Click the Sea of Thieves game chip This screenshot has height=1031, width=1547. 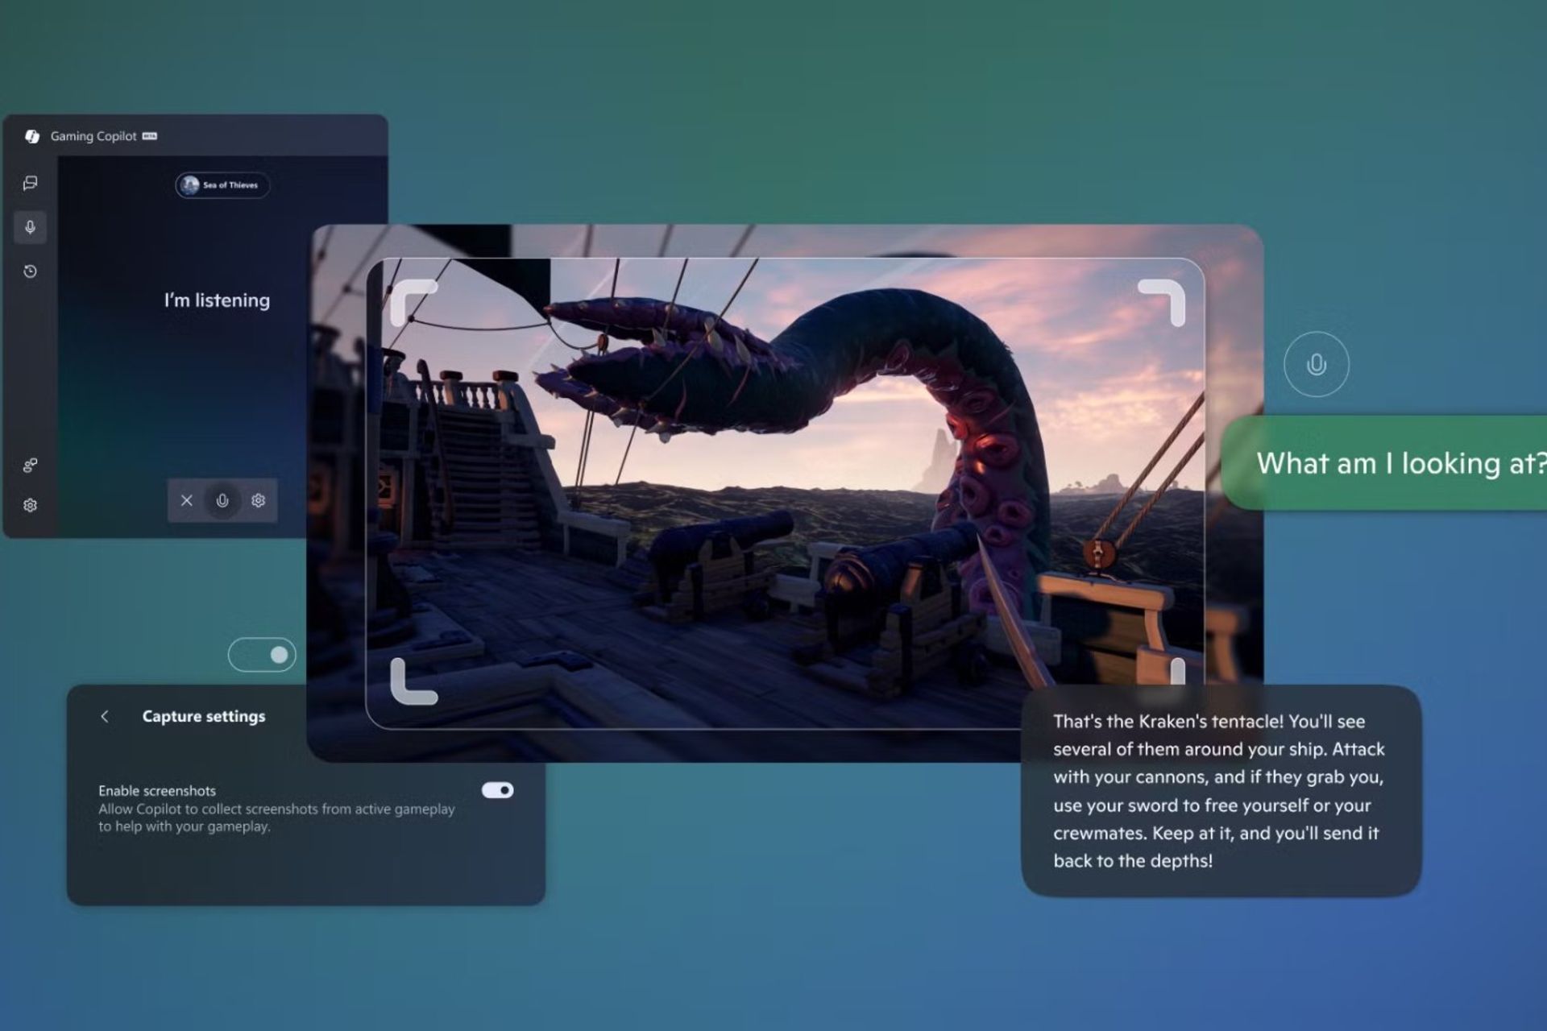(222, 185)
